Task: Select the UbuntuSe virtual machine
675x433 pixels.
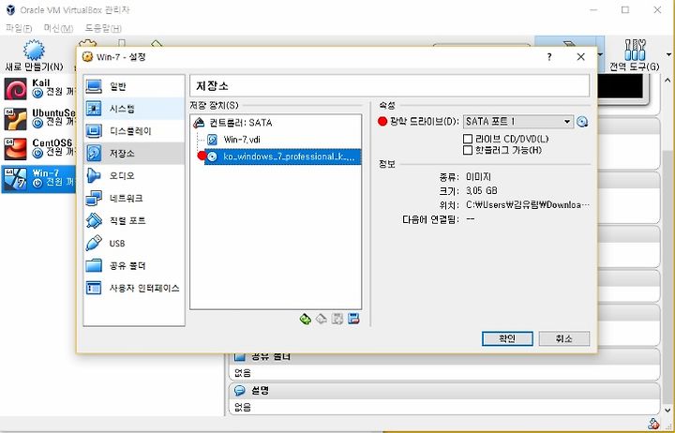Action: click(38, 118)
